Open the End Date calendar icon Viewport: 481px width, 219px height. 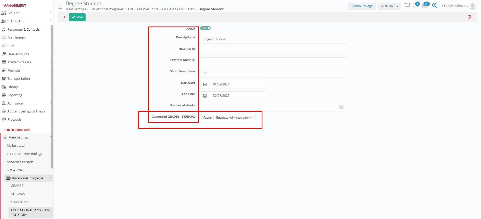click(205, 96)
